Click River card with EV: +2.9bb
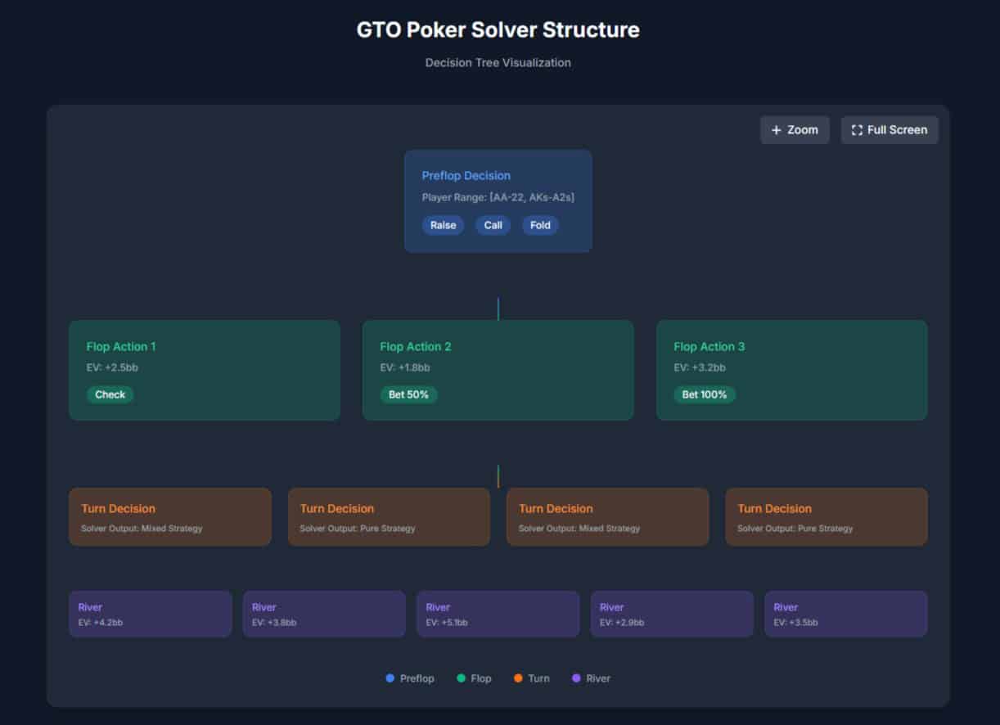The height and width of the screenshot is (725, 1000). pos(672,614)
